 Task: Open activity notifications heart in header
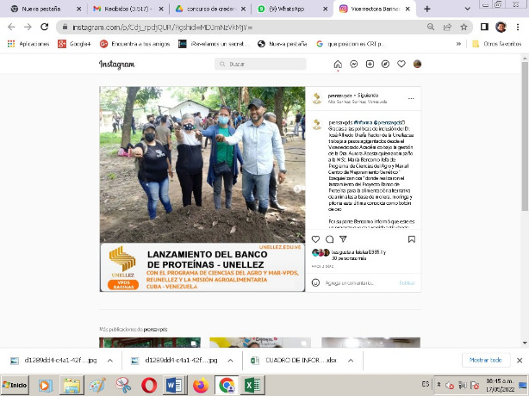[x=401, y=64]
